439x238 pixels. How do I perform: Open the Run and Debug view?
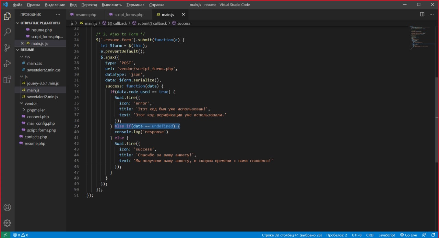tap(7, 64)
